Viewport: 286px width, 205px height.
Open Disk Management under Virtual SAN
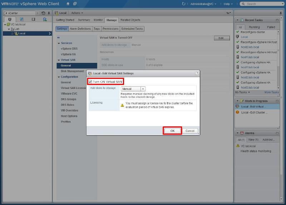click(x=72, y=71)
